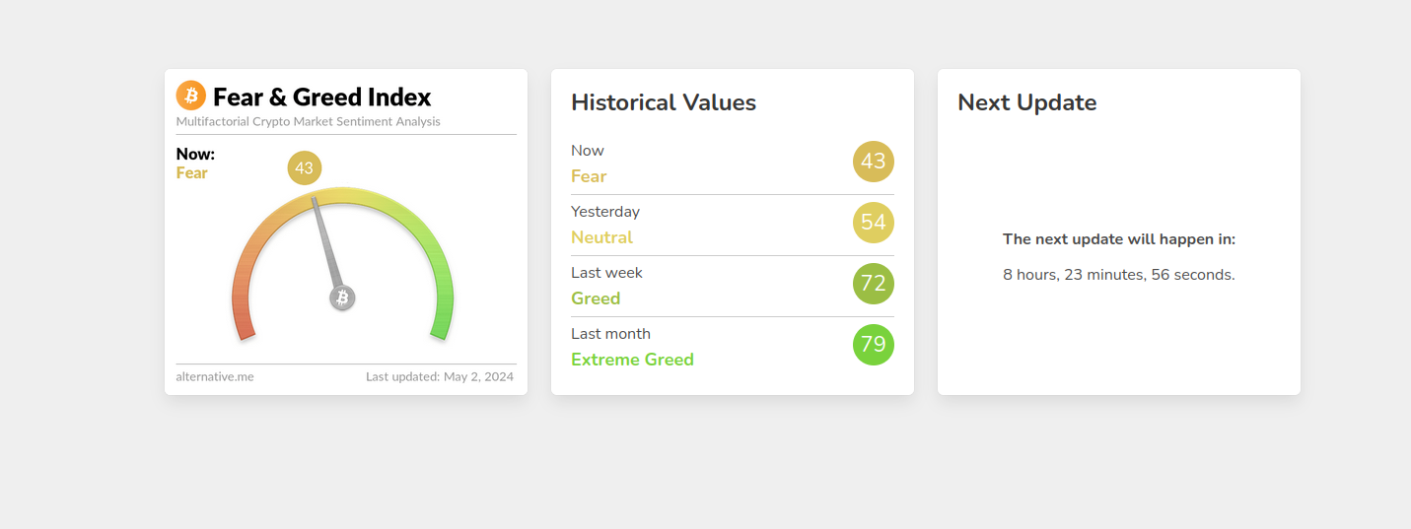The width and height of the screenshot is (1411, 529).
Task: Click the Yesterday value circle 54
Action: pyautogui.click(x=873, y=223)
